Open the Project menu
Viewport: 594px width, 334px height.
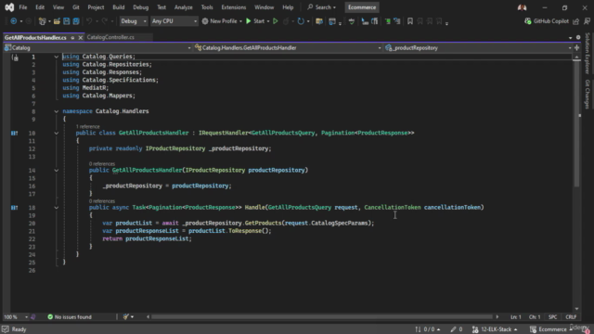96,7
